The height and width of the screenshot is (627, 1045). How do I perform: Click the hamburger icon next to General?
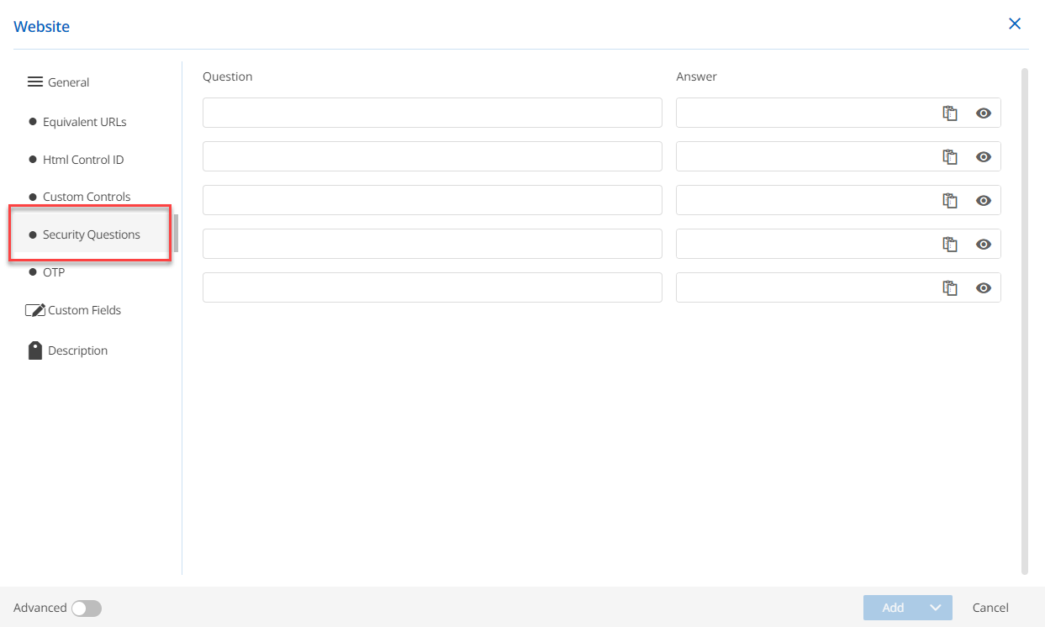[34, 81]
